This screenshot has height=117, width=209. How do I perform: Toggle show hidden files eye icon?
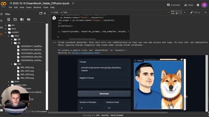(29, 19)
